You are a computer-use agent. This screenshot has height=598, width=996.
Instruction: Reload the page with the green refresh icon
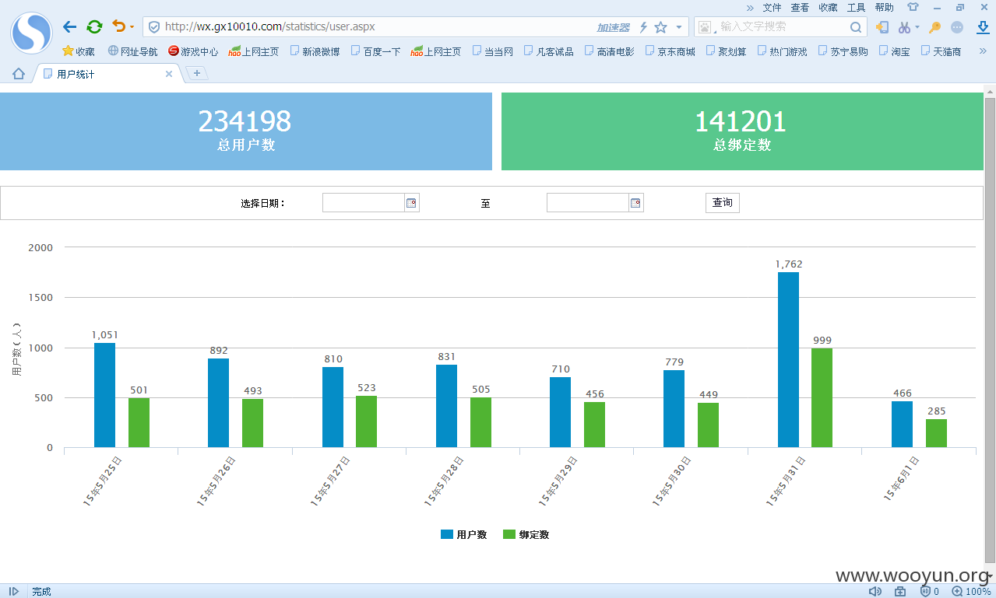(94, 27)
